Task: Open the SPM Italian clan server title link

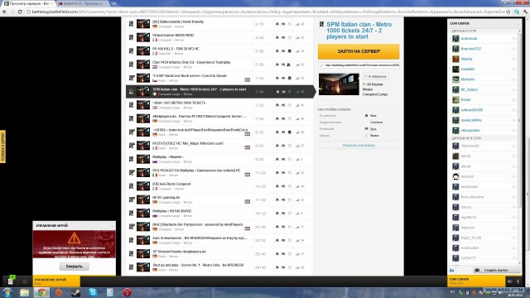Action: click(x=359, y=31)
